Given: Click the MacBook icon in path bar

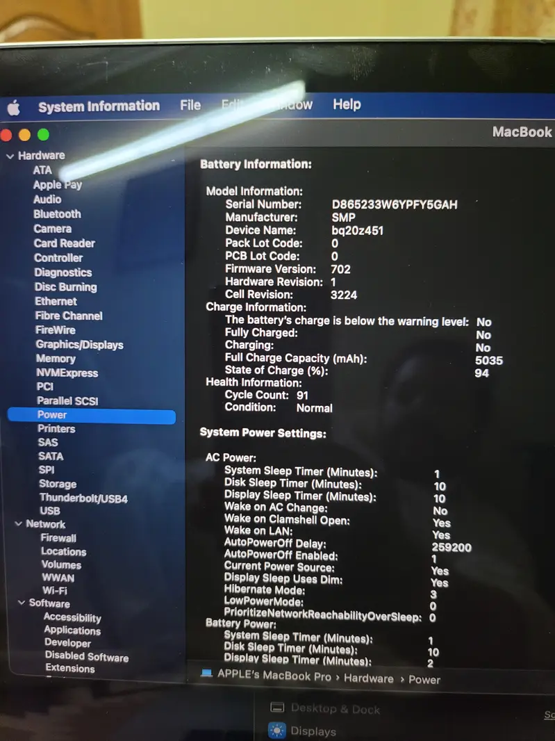Looking at the screenshot, I should [x=206, y=674].
